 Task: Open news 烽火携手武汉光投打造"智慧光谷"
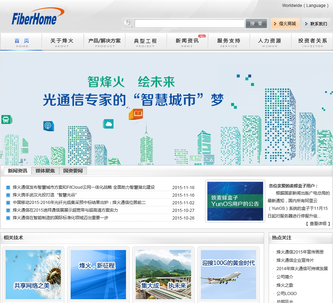[45, 195]
